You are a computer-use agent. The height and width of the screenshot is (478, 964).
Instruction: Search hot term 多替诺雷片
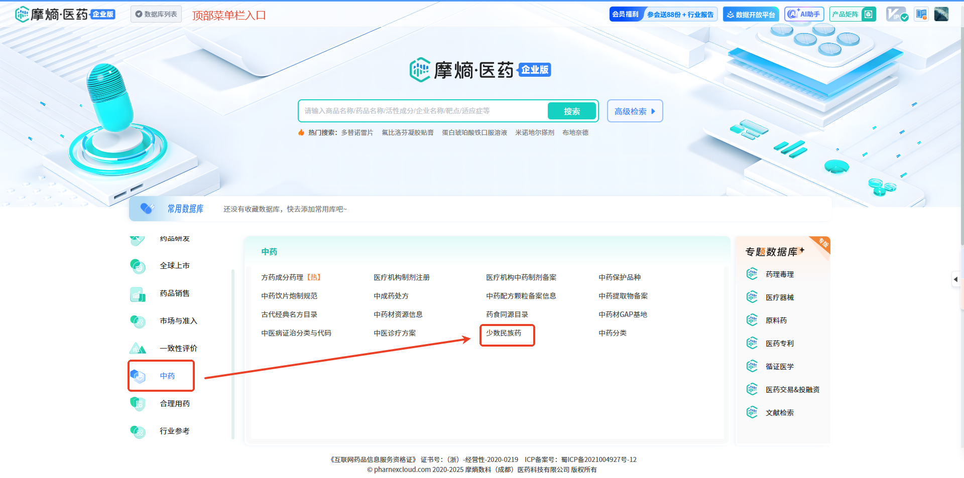coord(357,132)
